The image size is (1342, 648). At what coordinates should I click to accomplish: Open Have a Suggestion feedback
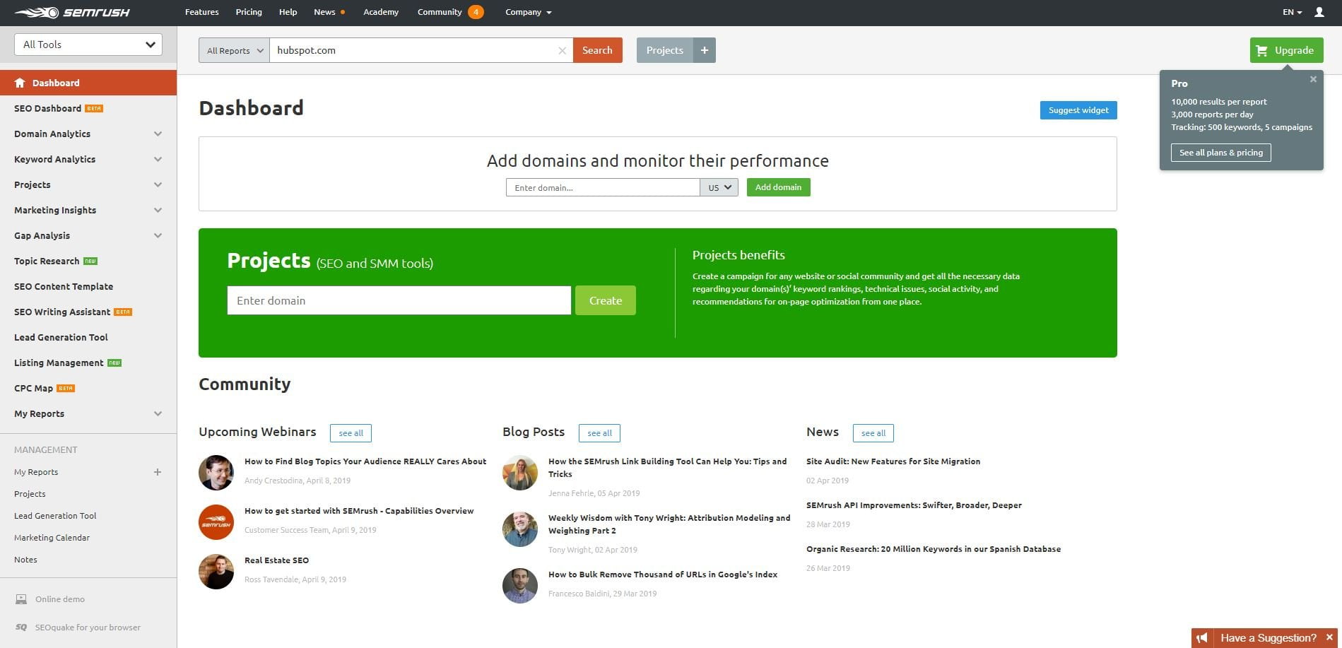click(1268, 638)
